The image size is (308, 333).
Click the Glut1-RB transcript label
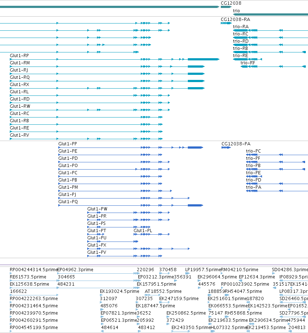coord(19,120)
